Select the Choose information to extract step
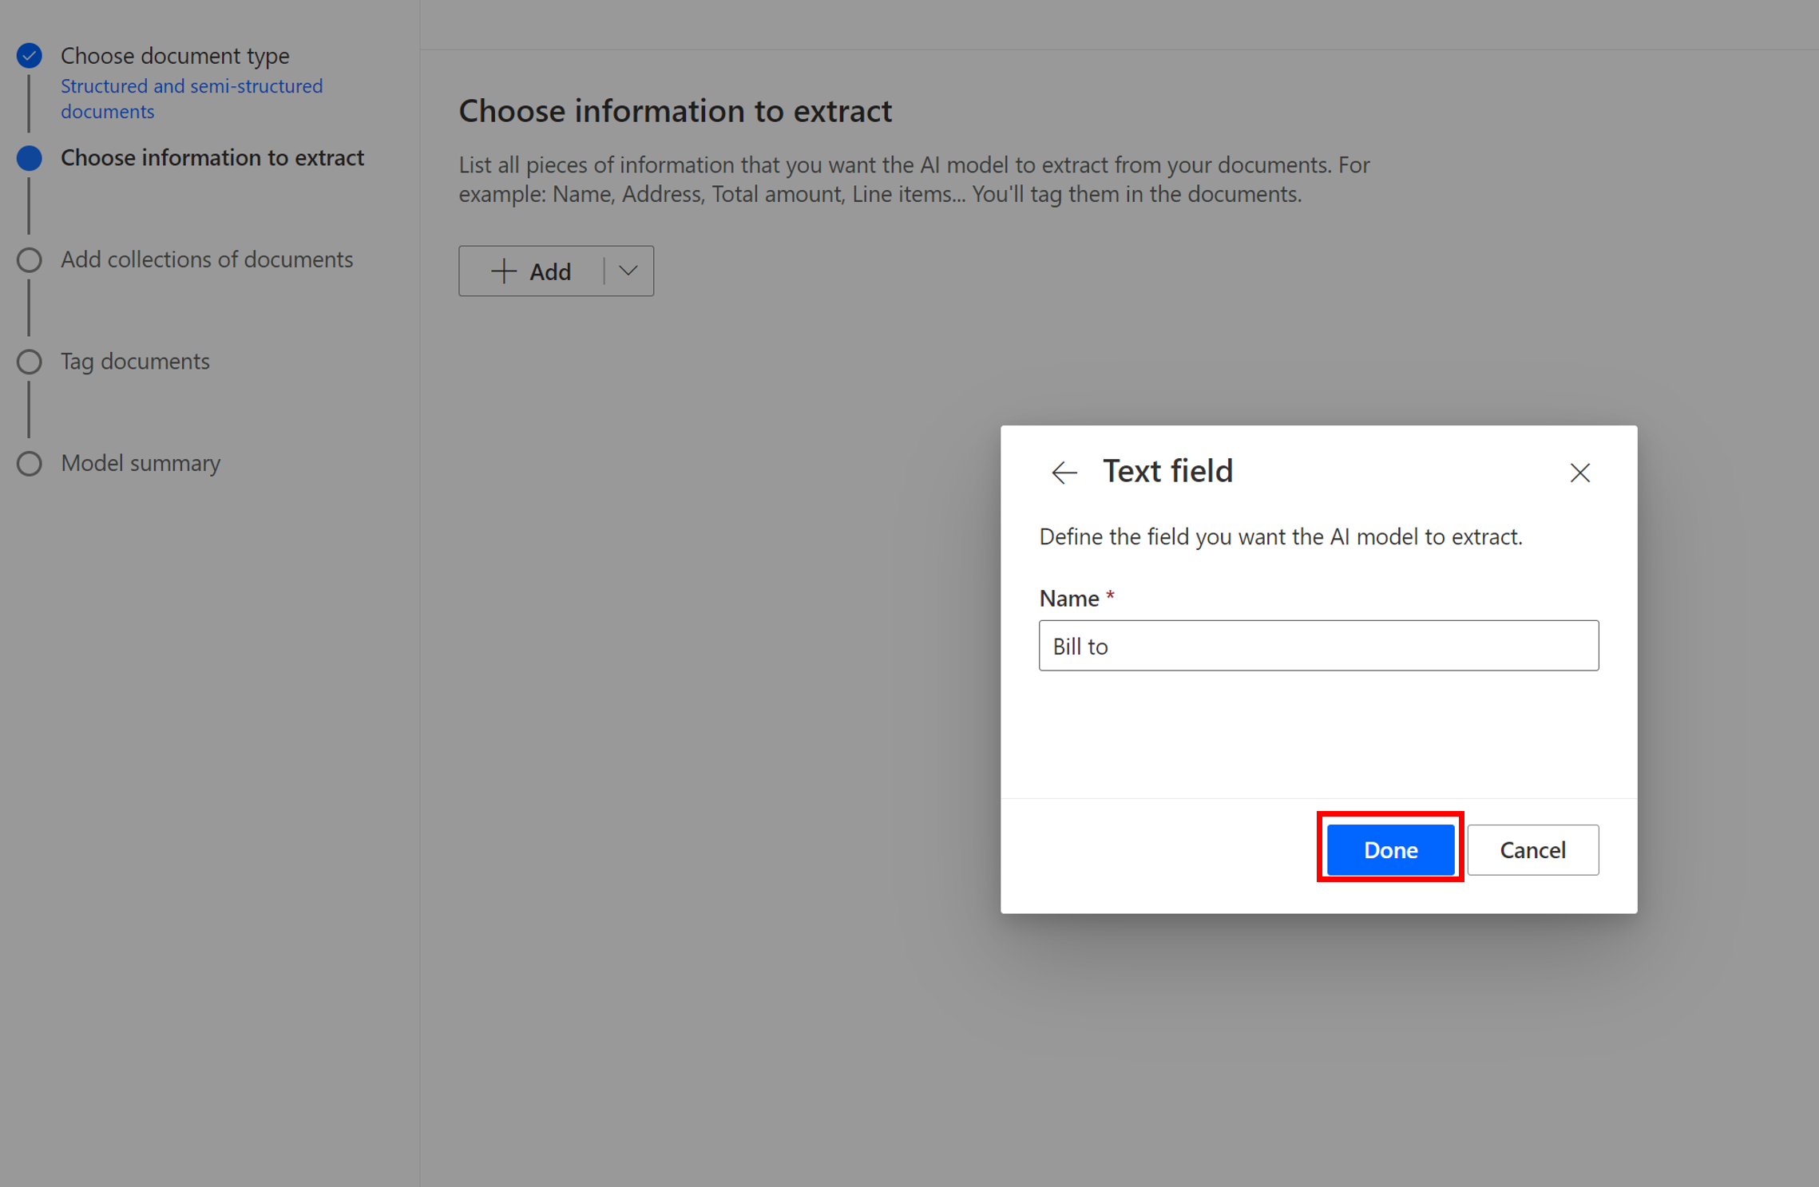The image size is (1819, 1187). 212,158
